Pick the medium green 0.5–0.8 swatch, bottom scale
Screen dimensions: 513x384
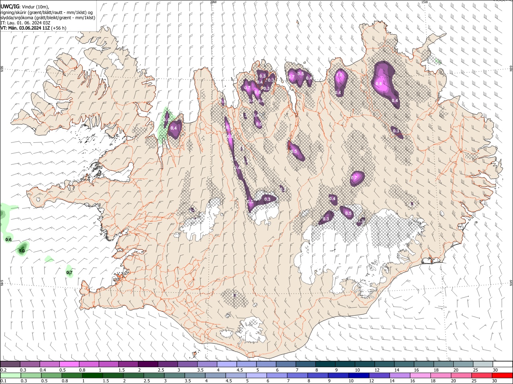(52, 375)
